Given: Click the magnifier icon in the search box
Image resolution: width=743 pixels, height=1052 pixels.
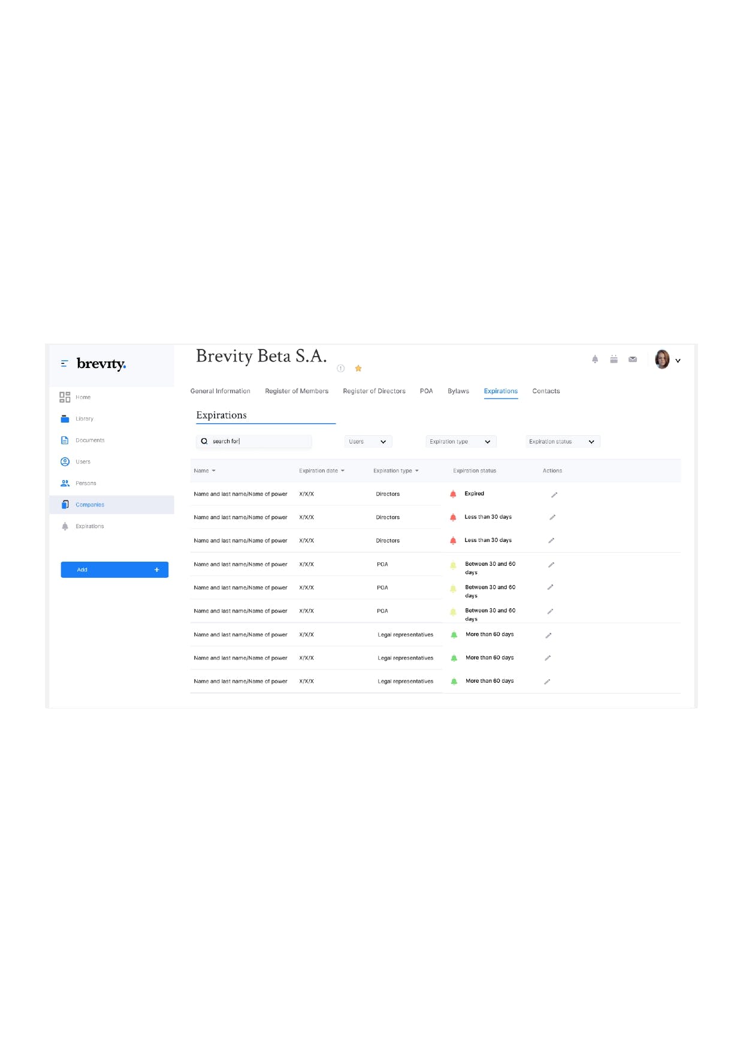Looking at the screenshot, I should click(204, 441).
